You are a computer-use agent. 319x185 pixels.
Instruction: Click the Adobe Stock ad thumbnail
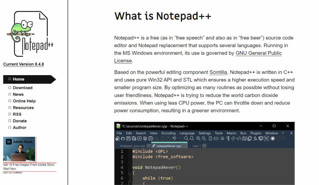(x=19, y=149)
